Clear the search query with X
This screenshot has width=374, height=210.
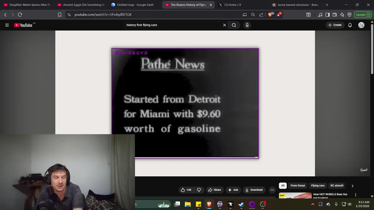(x=224, y=25)
